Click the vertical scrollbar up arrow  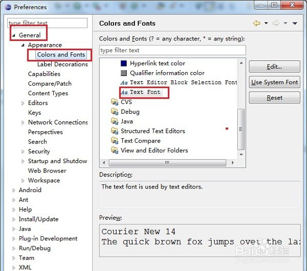click(x=241, y=63)
